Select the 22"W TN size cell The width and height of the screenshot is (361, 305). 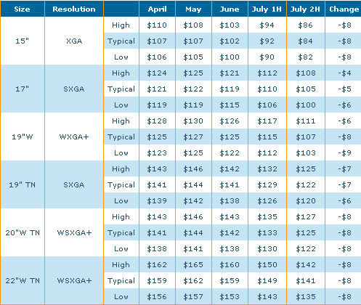(x=23, y=280)
